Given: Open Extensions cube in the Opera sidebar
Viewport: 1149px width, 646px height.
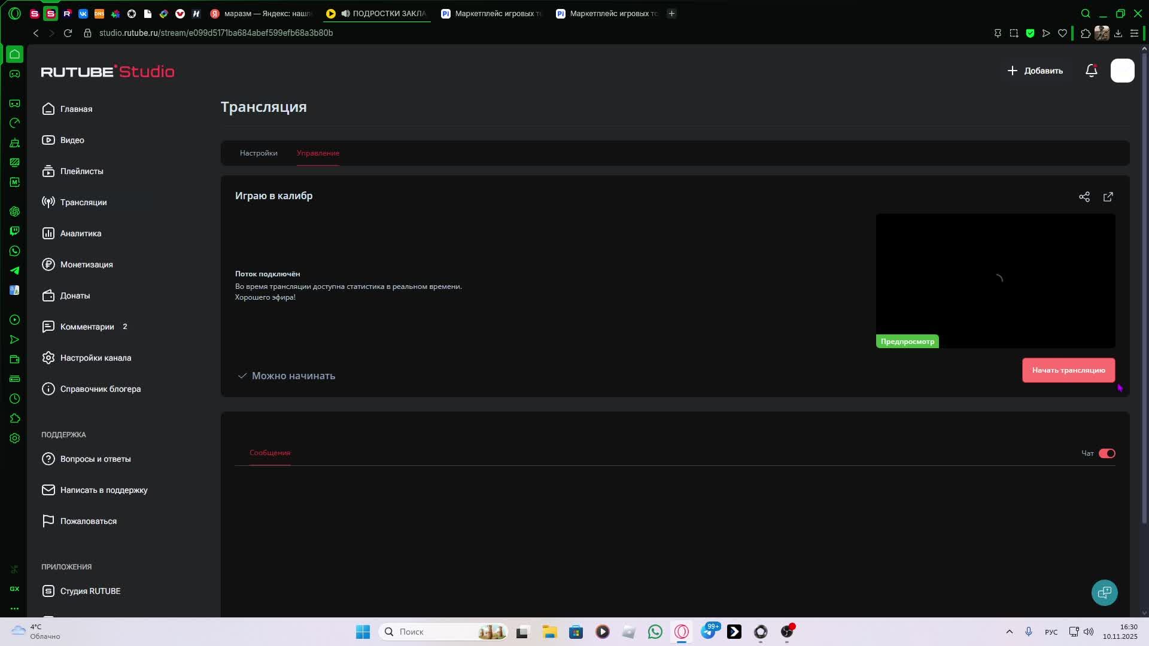Looking at the screenshot, I should (x=15, y=418).
